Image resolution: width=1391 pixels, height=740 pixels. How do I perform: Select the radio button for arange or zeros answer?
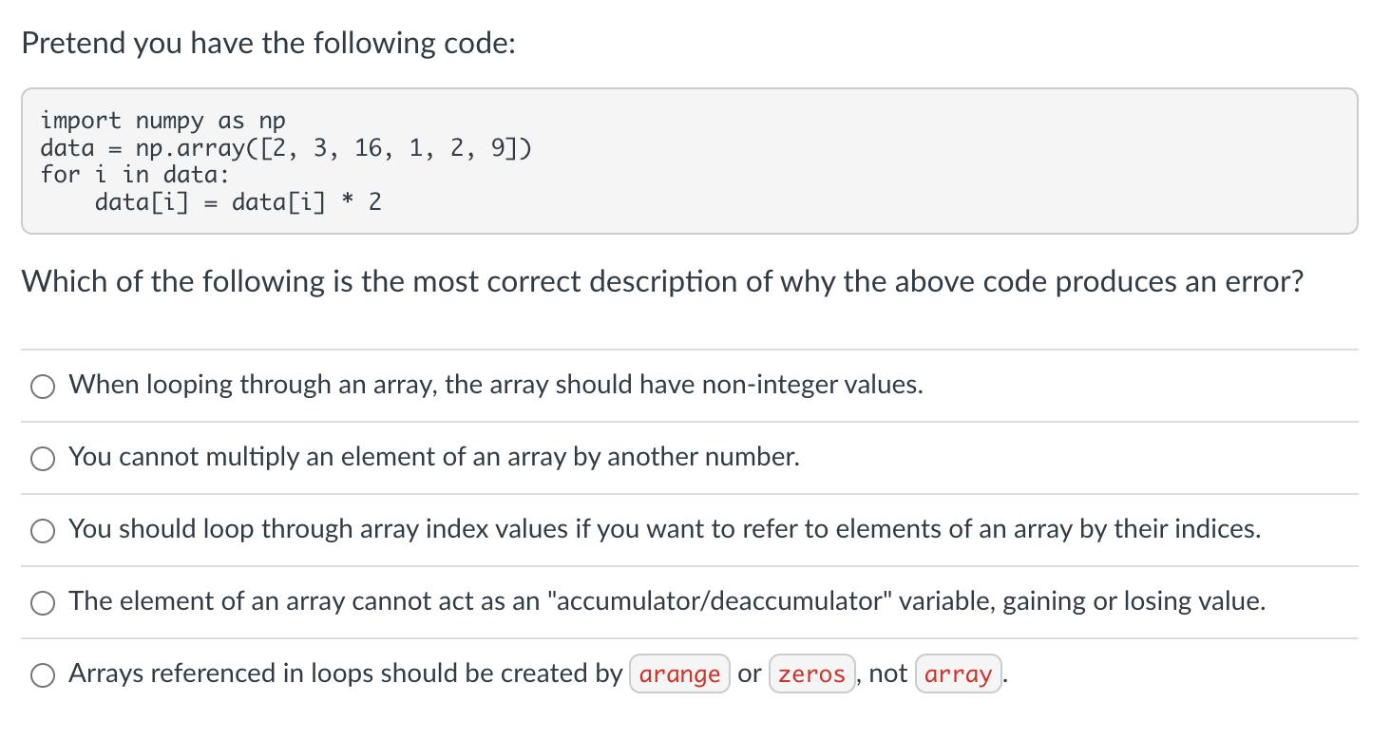point(43,674)
